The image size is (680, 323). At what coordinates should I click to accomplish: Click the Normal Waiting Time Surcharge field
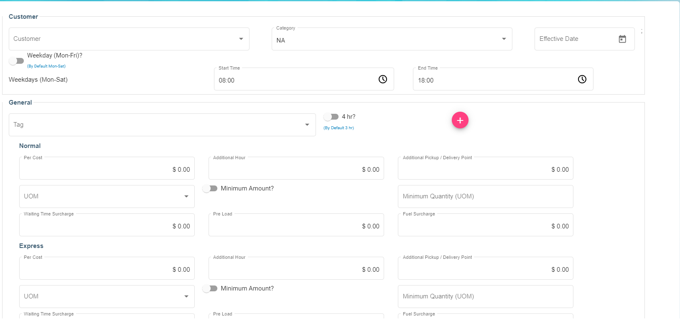coord(107,225)
